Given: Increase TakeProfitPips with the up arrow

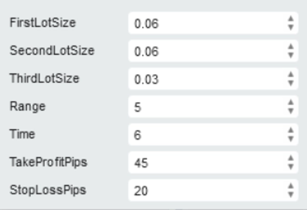Looking at the screenshot, I should (x=291, y=159).
